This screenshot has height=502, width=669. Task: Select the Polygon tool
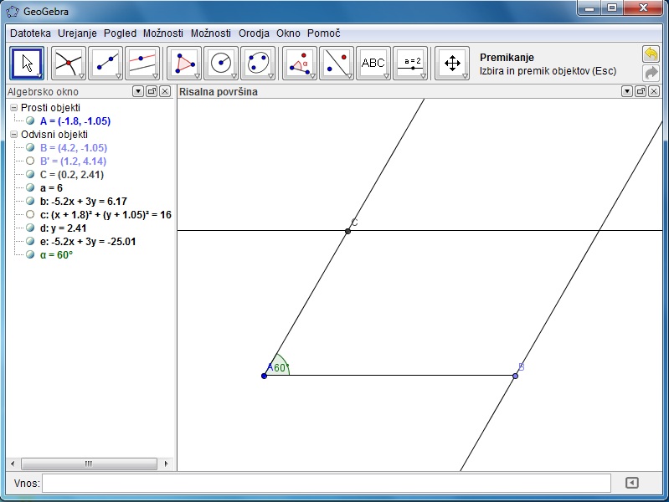point(184,64)
